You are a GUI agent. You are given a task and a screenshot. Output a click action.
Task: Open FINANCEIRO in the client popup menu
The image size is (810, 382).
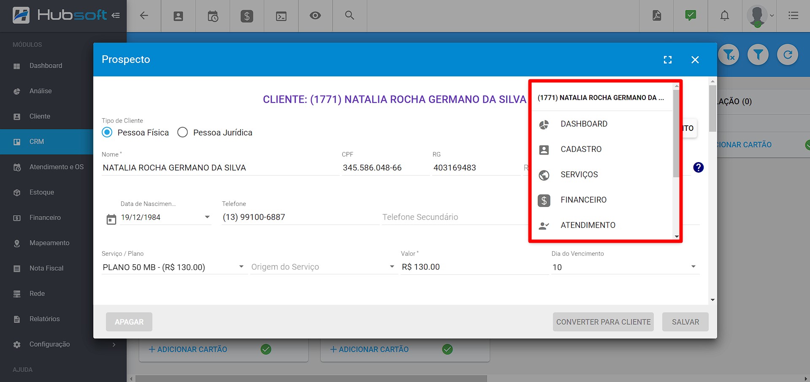pos(602,200)
